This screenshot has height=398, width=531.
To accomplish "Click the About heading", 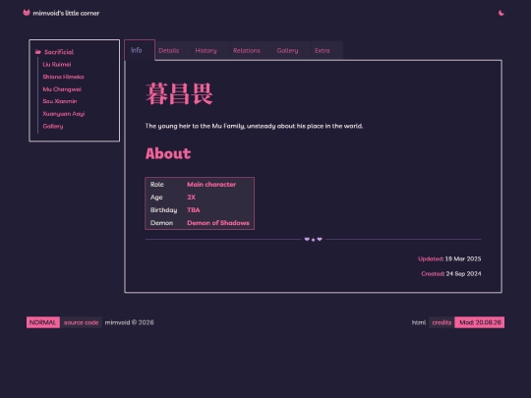I will 168,153.
